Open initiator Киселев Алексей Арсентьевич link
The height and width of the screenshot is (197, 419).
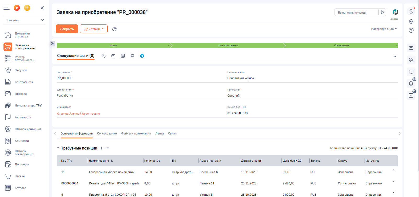click(78, 114)
